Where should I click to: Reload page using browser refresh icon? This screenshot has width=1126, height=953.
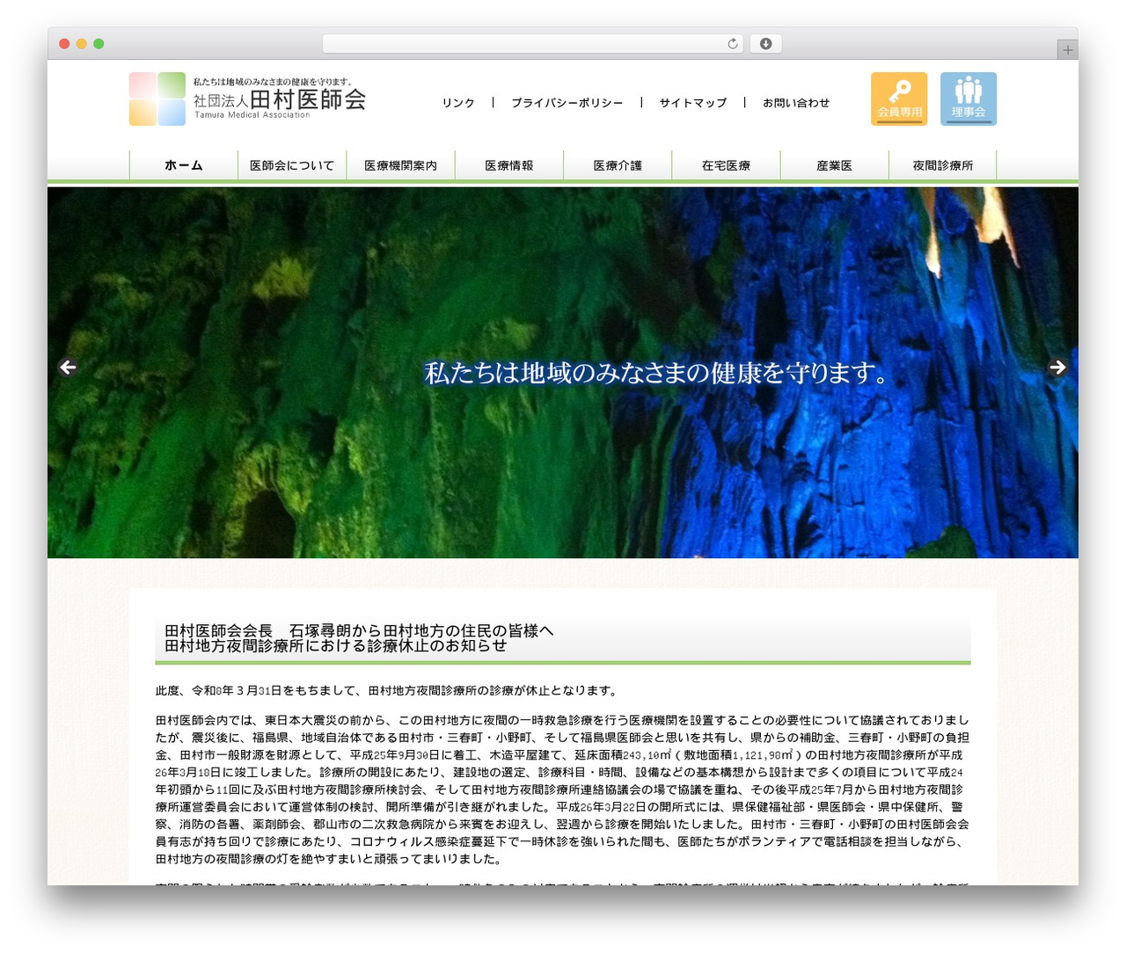[x=733, y=44]
